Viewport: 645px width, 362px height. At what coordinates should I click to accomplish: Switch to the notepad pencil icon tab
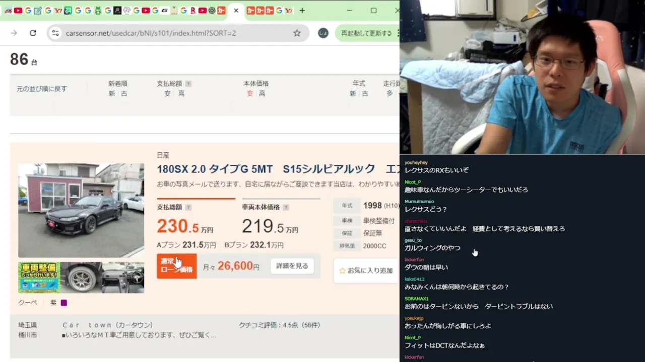(37, 11)
